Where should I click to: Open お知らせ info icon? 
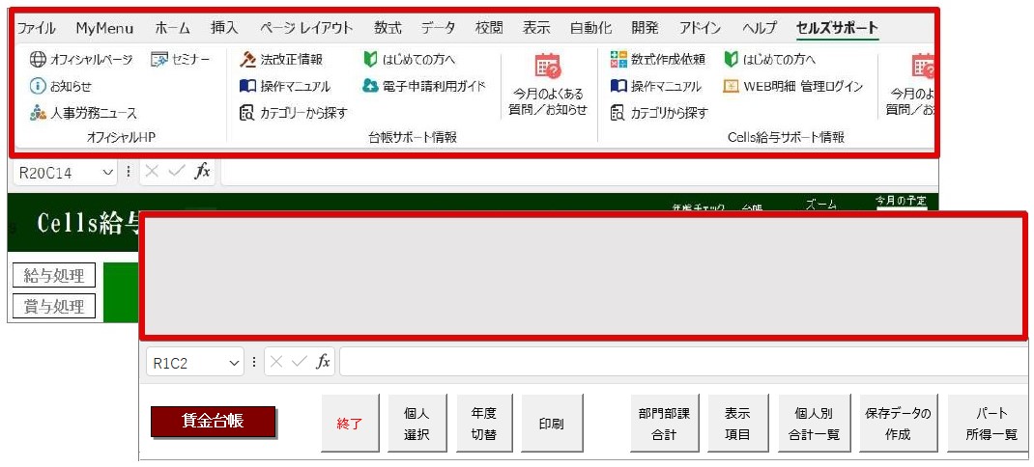tap(38, 86)
